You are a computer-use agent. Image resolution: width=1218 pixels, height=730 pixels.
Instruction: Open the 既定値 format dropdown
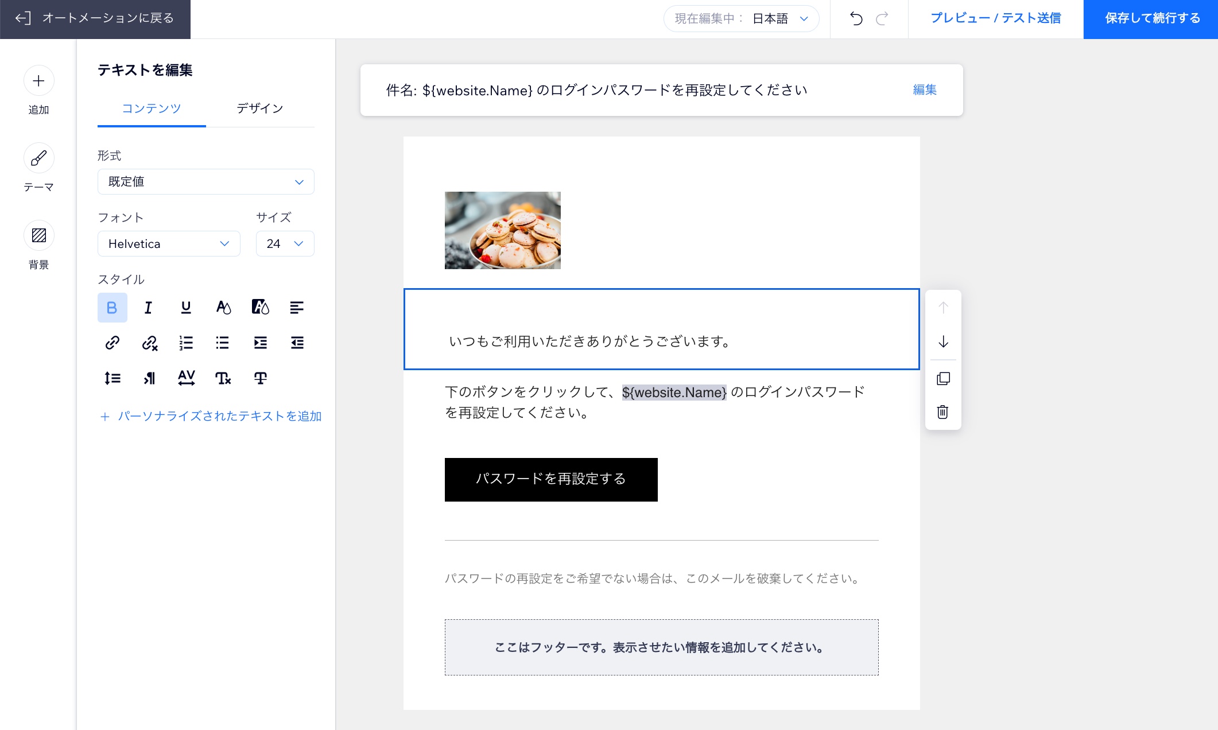coord(205,181)
